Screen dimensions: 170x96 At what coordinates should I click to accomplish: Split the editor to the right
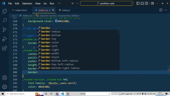[x=161, y=10]
